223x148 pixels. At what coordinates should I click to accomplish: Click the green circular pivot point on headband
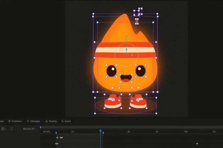click(x=126, y=49)
